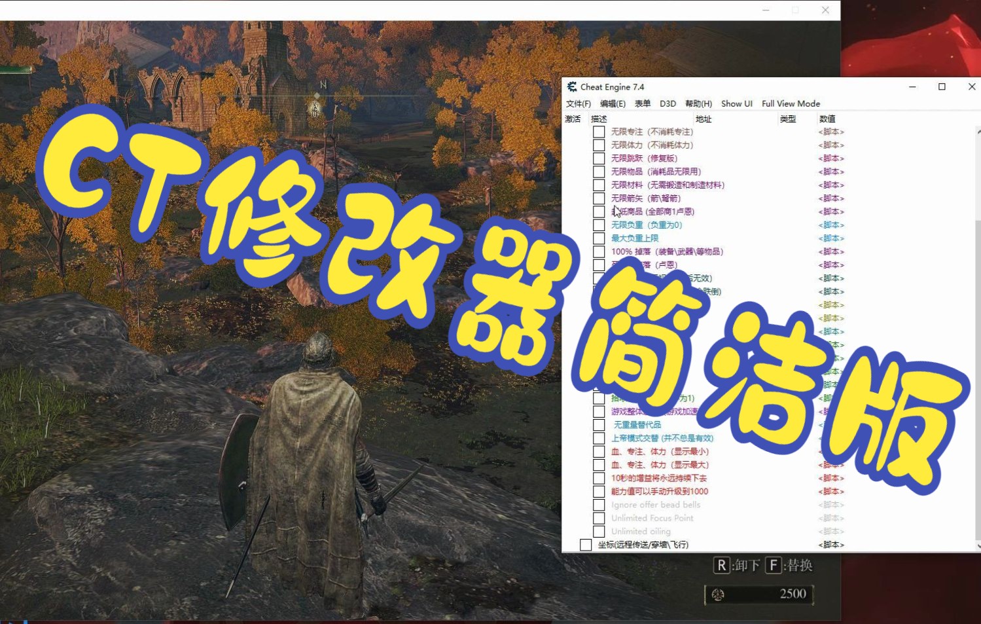Select the 上帝模式交替 (并不总是有效) text

[x=662, y=438]
